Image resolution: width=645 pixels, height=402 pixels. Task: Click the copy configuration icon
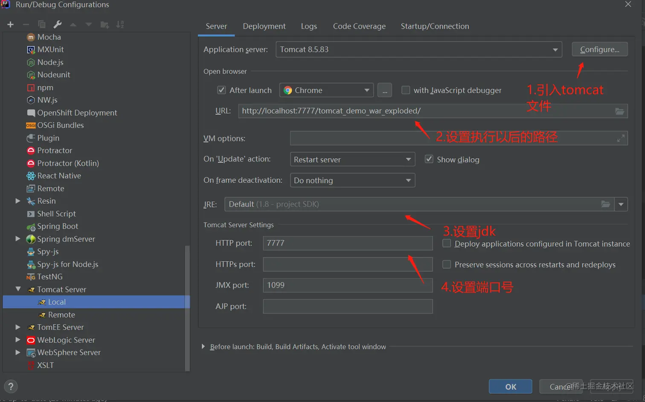tap(42, 25)
